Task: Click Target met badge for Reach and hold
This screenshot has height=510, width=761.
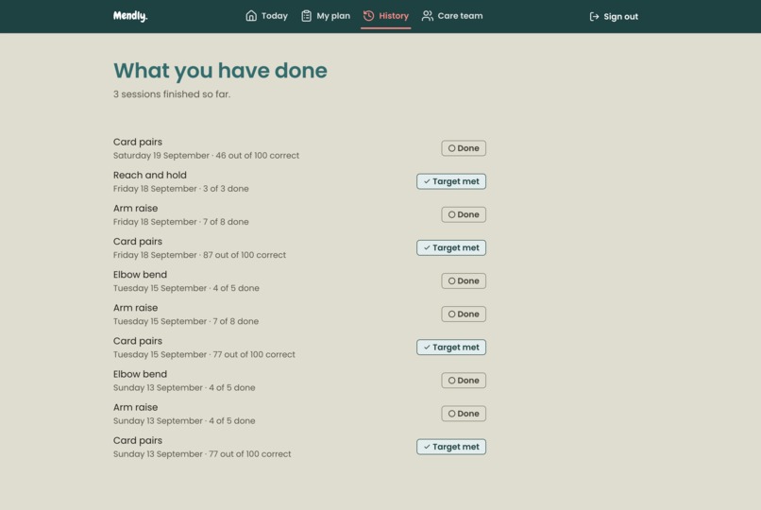Action: tap(451, 181)
